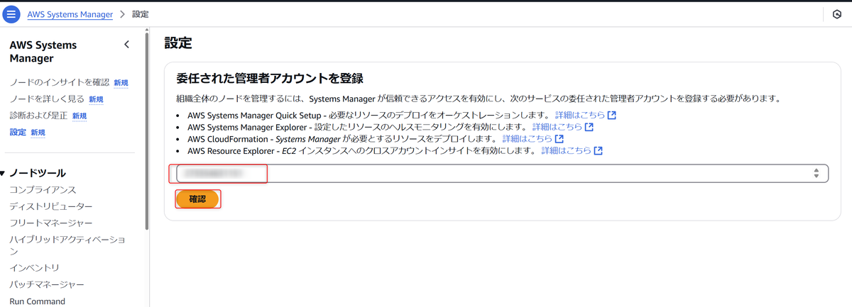Click the account ID select field
This screenshot has width=852, height=307.
pyautogui.click(x=502, y=174)
